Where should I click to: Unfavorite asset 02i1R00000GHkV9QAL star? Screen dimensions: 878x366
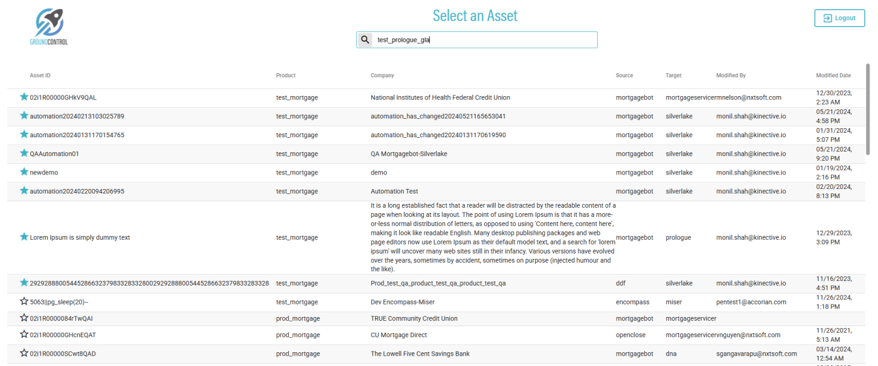point(24,97)
